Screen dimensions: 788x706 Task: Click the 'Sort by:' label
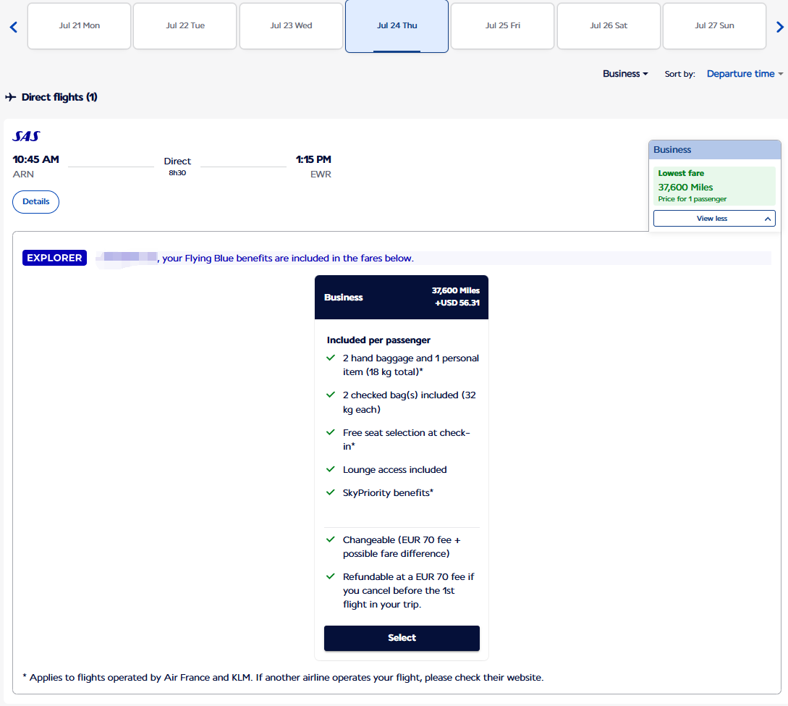[x=679, y=74]
